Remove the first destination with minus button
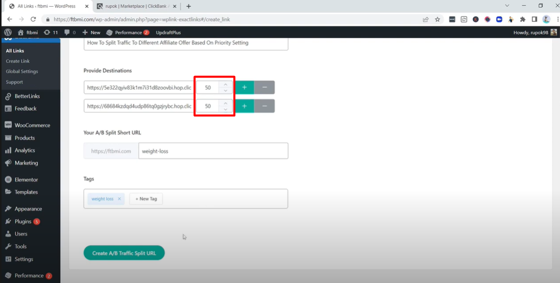This screenshot has height=283, width=560. click(264, 87)
